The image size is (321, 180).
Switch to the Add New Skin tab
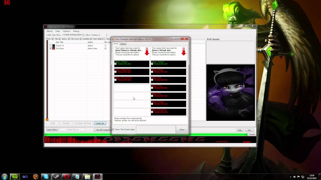[53, 35]
